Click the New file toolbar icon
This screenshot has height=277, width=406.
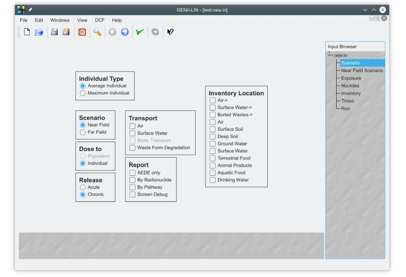click(x=27, y=32)
